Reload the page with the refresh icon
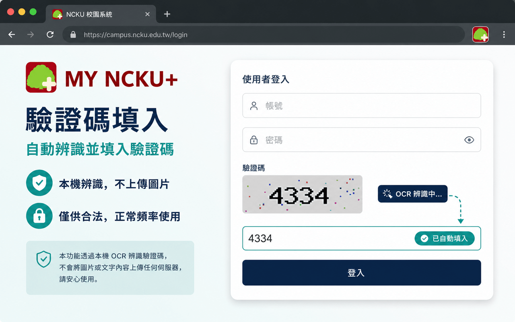The height and width of the screenshot is (322, 515). [x=50, y=35]
